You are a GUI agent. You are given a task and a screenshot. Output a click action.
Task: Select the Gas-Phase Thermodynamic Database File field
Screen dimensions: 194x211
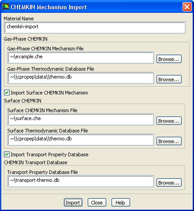81,78
